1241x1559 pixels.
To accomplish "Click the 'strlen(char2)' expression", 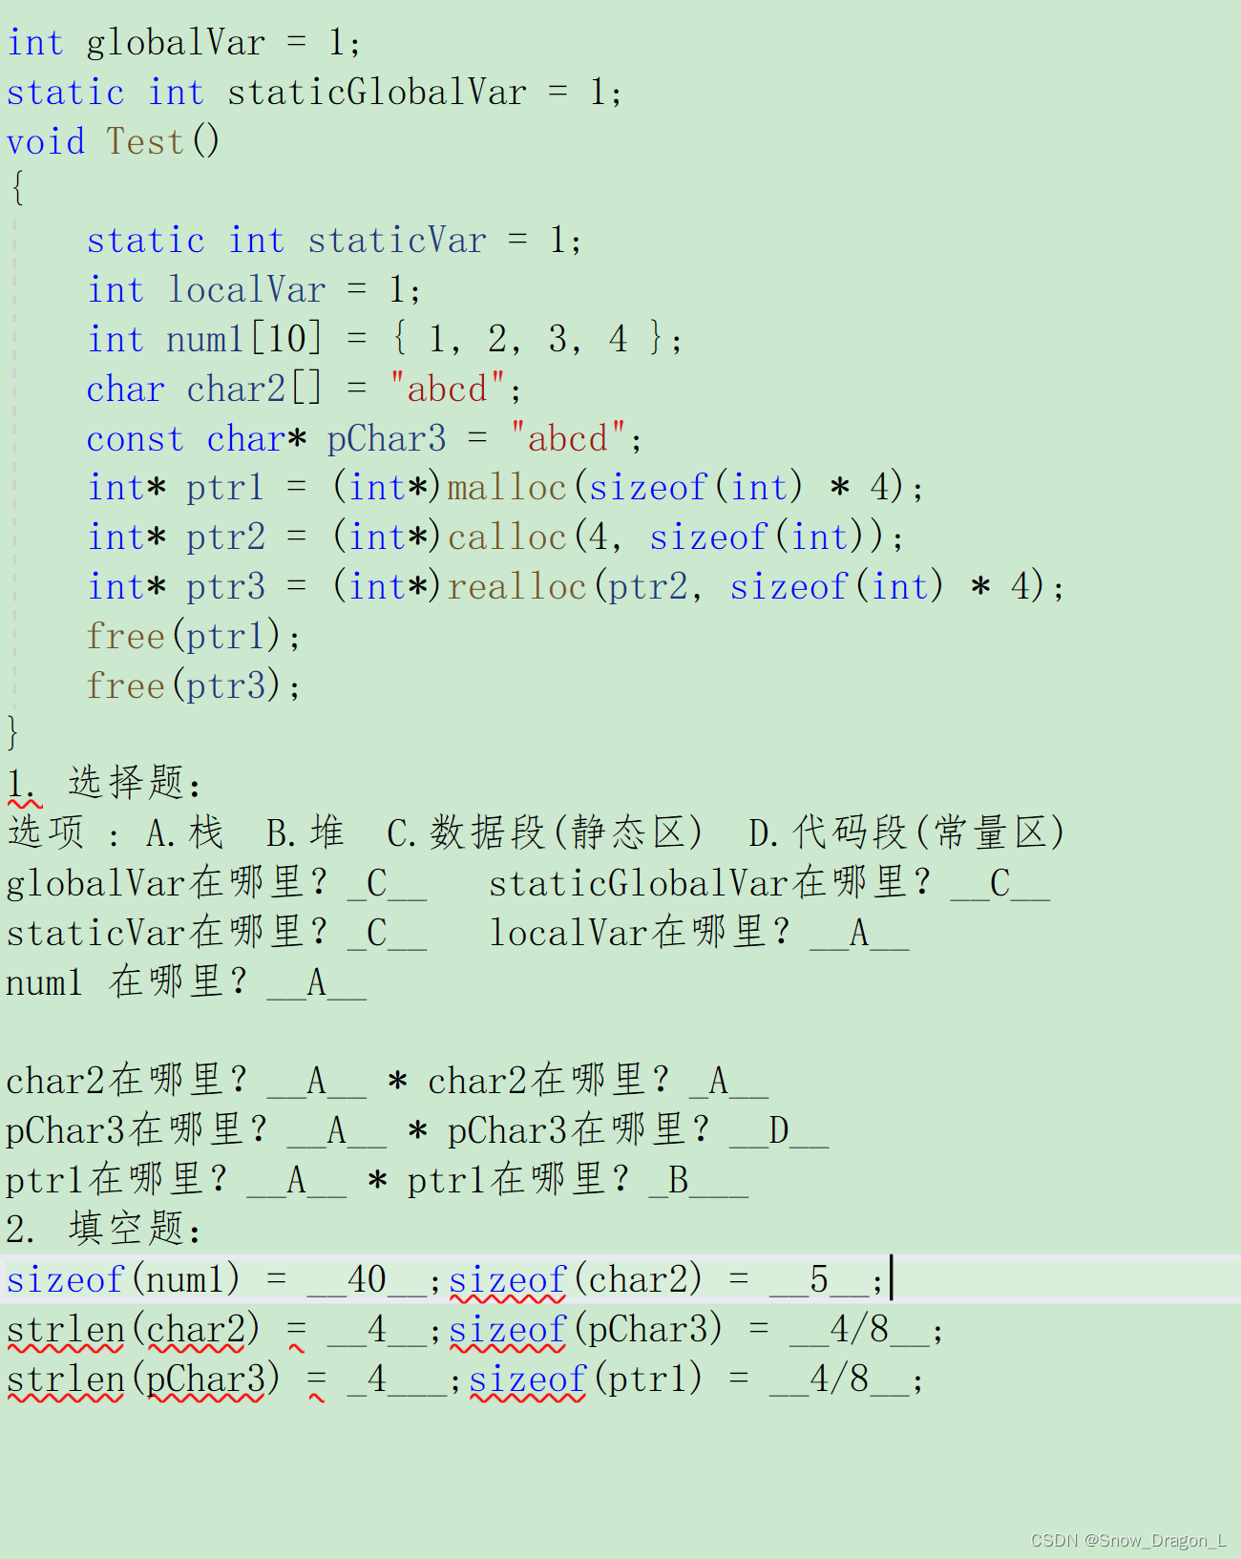I will (x=134, y=1329).
